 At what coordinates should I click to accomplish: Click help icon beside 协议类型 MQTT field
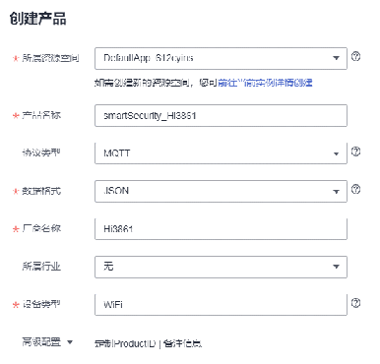point(355,152)
